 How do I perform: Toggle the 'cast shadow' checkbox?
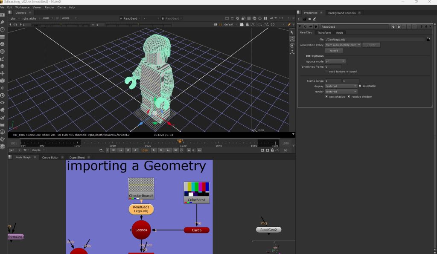326,97
